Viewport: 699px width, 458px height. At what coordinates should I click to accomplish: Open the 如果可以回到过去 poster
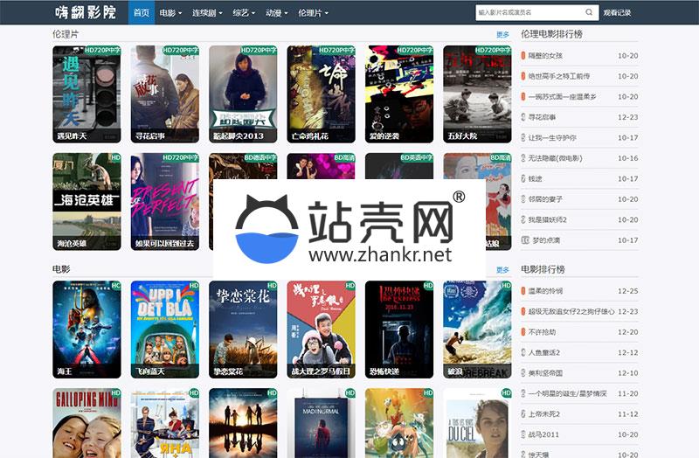pyautogui.click(x=165, y=202)
